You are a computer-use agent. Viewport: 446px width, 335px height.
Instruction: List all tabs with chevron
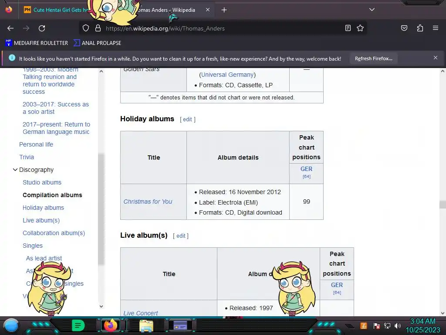click(x=372, y=10)
